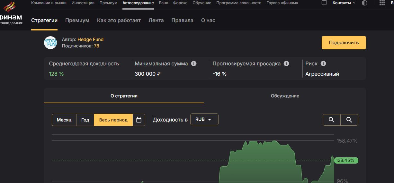The image size is (394, 183).
Task: Click the Hedge Fund avatar thumbnail
Action: coord(50,43)
